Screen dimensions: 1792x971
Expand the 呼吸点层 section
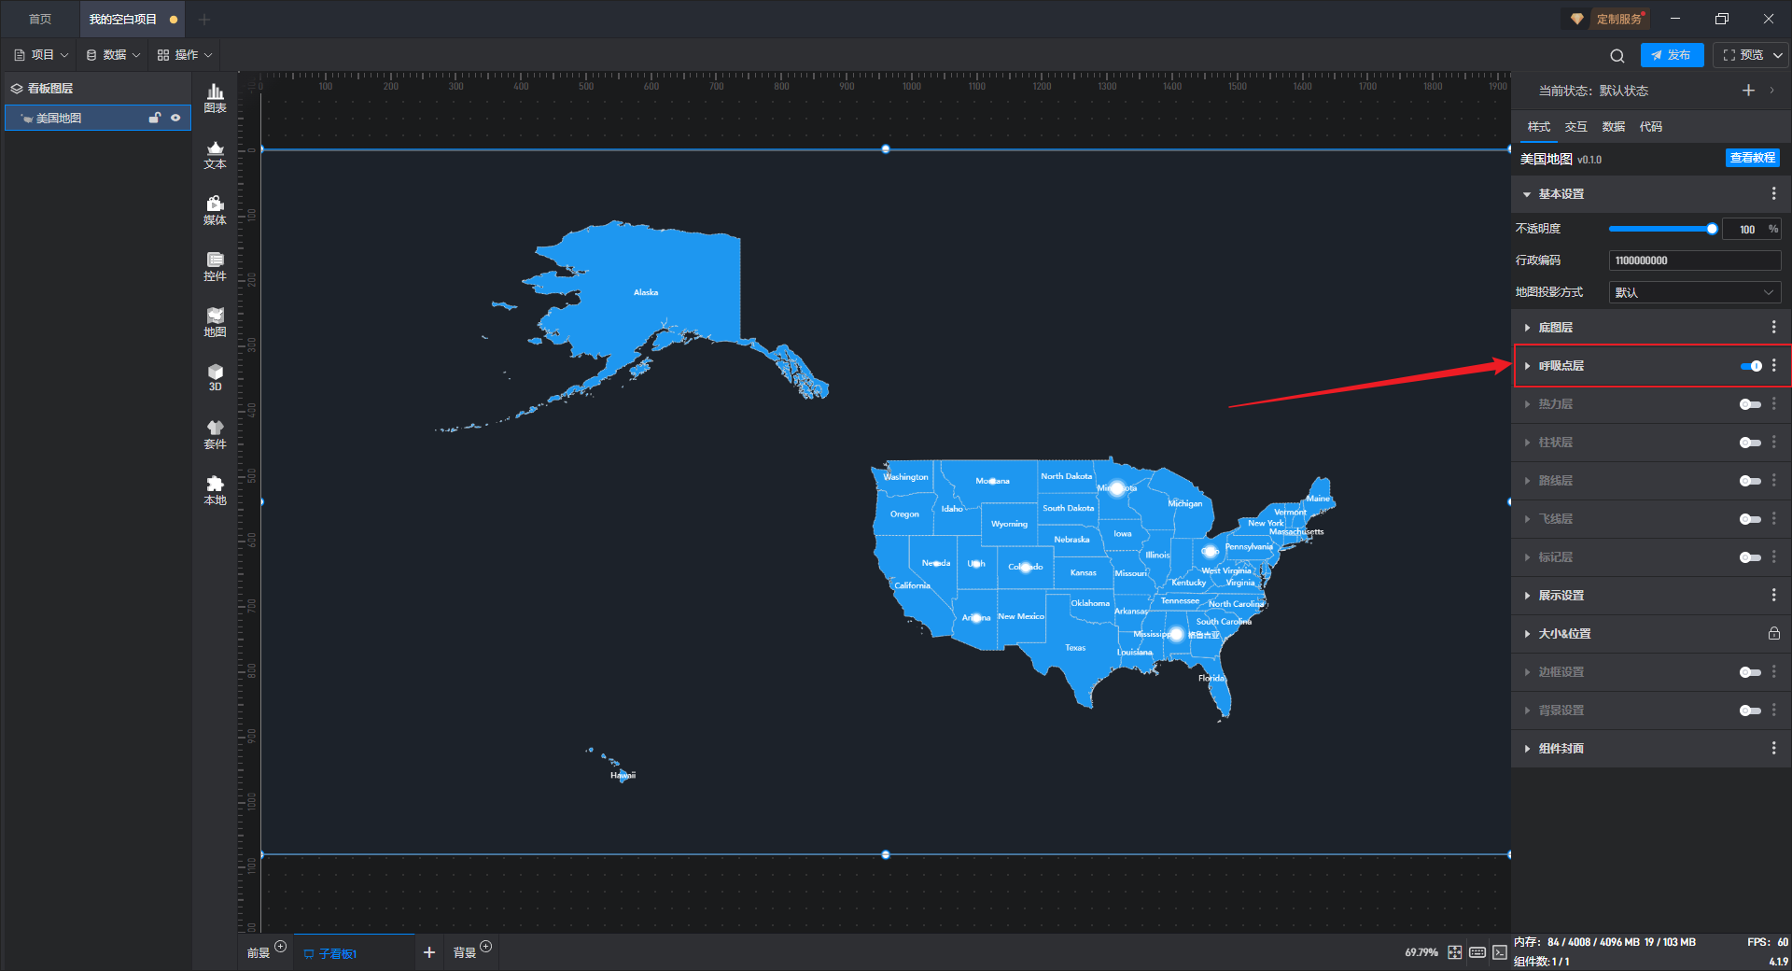coord(1527,366)
